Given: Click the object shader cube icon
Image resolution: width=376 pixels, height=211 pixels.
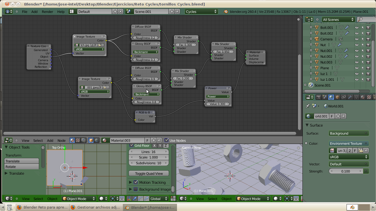Looking at the screenshot, I should (91, 140).
